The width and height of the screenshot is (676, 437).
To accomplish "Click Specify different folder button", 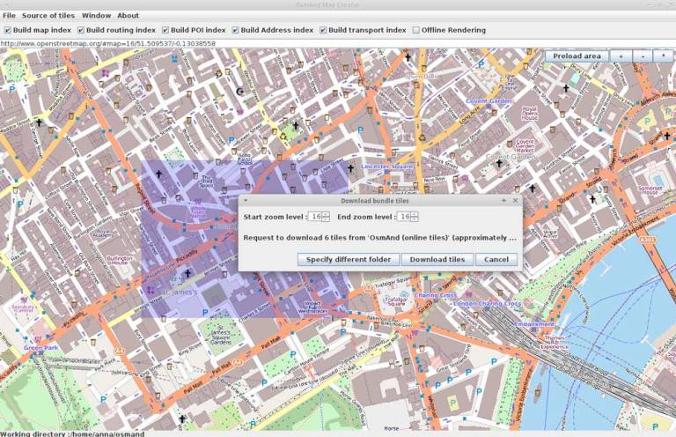I will (x=348, y=259).
